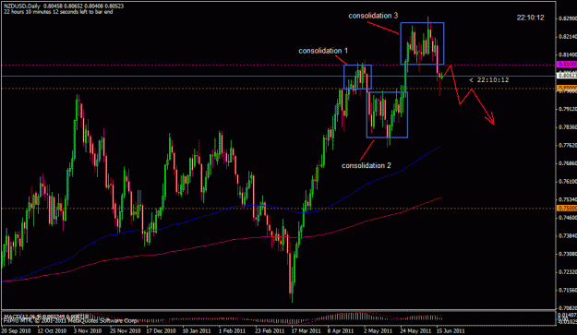Click the 0.8214 price axis label
This screenshot has height=335, width=577.
[x=568, y=36]
